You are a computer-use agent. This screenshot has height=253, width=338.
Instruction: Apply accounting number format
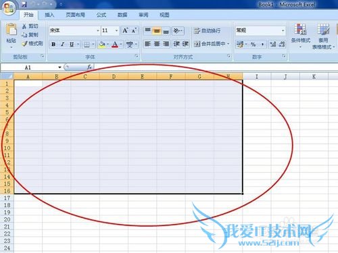coord(240,45)
